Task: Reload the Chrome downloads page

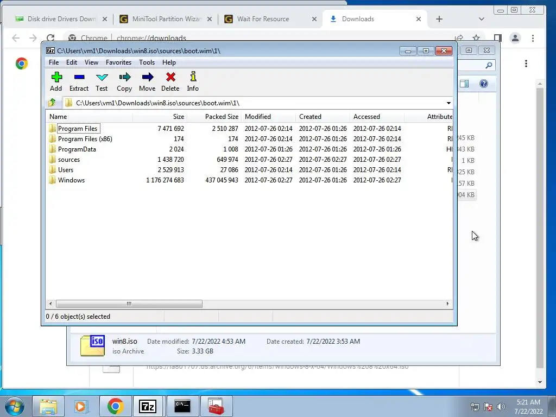Action: click(x=50, y=38)
